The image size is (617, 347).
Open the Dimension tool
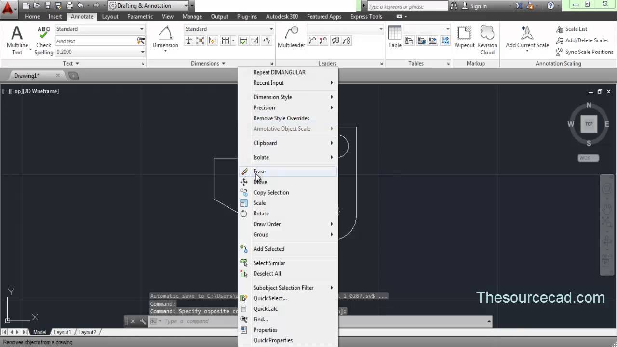[165, 34]
